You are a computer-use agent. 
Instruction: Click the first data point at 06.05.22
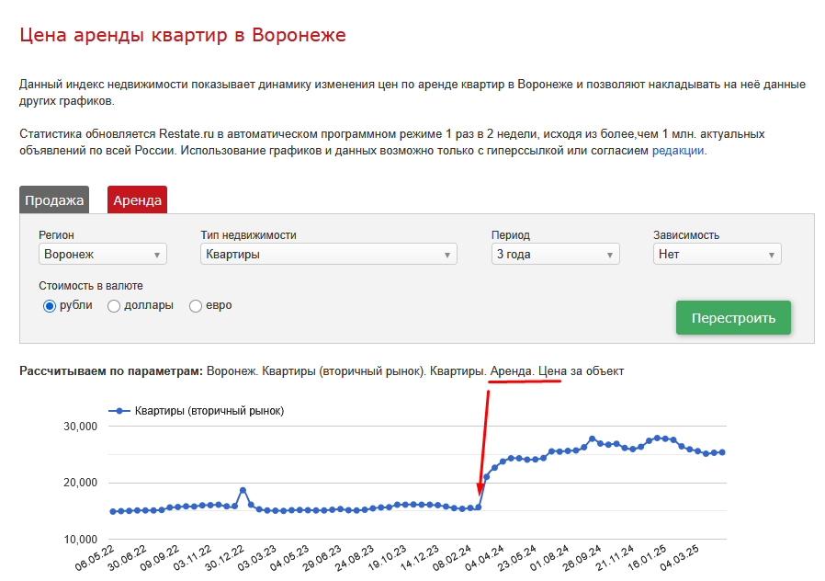[113, 511]
